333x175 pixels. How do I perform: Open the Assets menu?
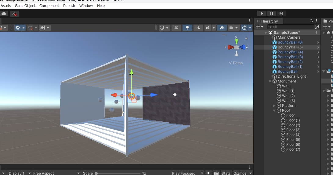[x=6, y=6]
